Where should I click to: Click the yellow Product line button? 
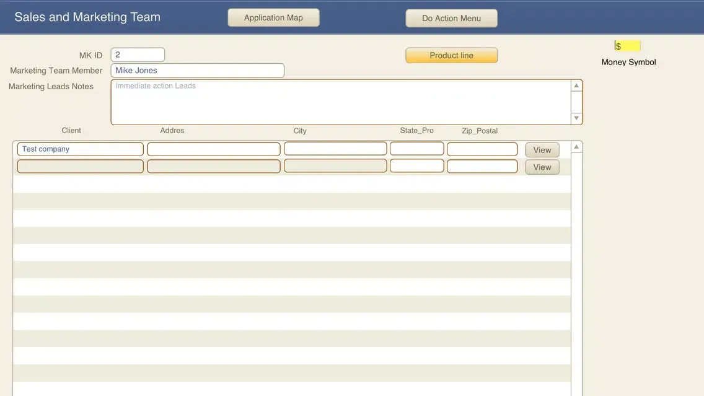(x=451, y=55)
